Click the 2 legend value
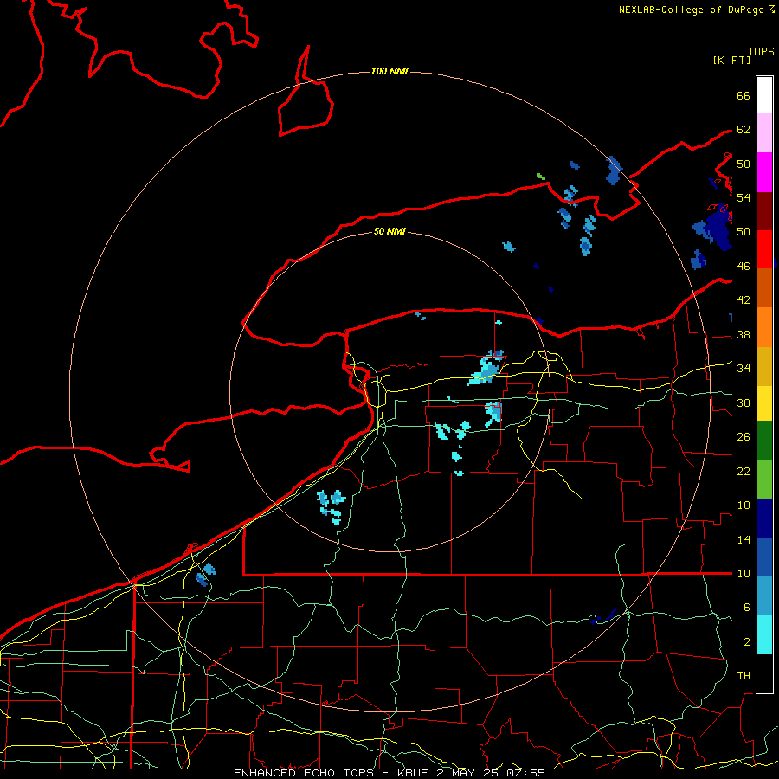 click(747, 642)
